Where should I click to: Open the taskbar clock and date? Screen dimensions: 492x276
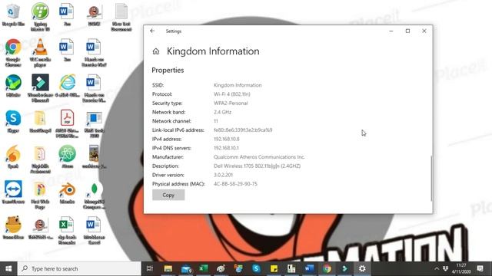point(461,268)
